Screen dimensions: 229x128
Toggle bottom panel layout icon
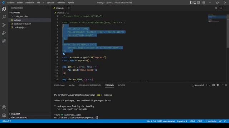195,2
